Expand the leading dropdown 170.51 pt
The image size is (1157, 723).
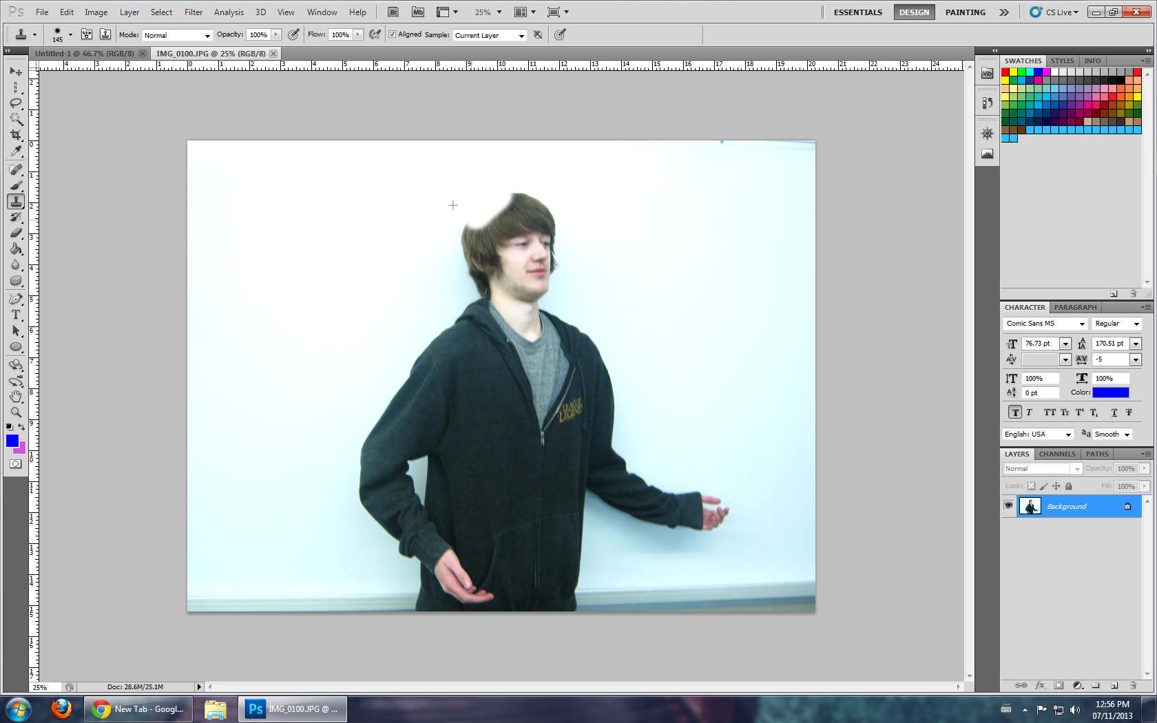pyautogui.click(x=1136, y=344)
